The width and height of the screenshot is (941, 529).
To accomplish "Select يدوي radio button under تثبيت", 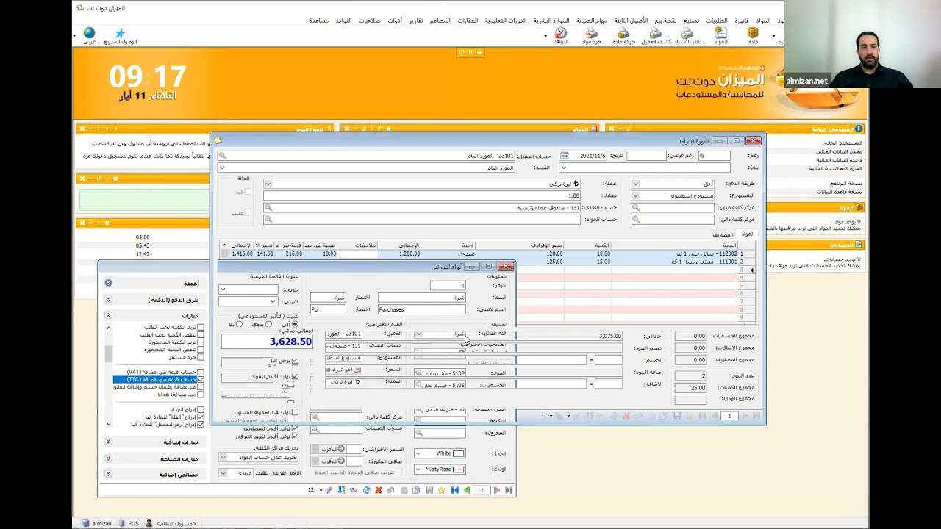I will click(x=268, y=324).
